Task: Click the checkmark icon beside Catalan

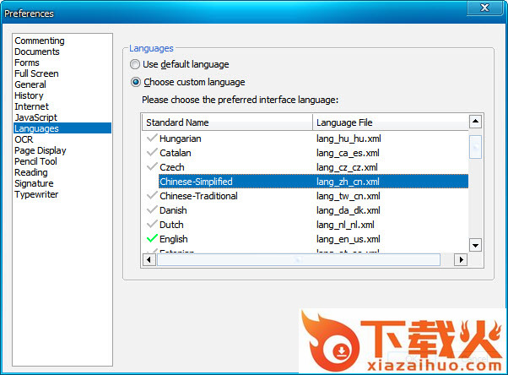Action: 151,153
